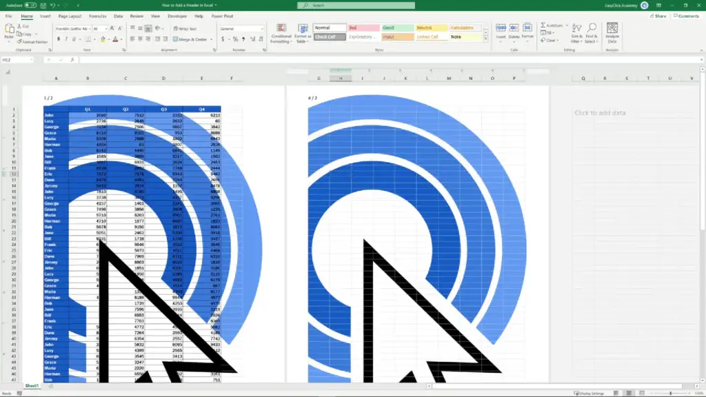
Task: Click Increase Decimal icon
Action: point(252,39)
